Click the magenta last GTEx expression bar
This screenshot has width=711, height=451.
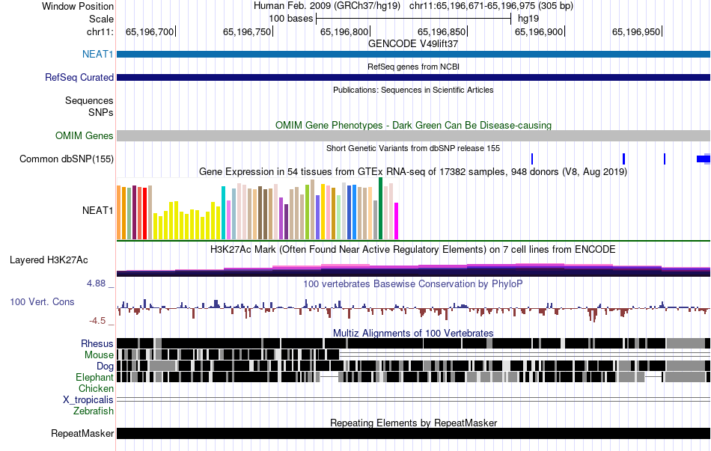pyautogui.click(x=397, y=221)
